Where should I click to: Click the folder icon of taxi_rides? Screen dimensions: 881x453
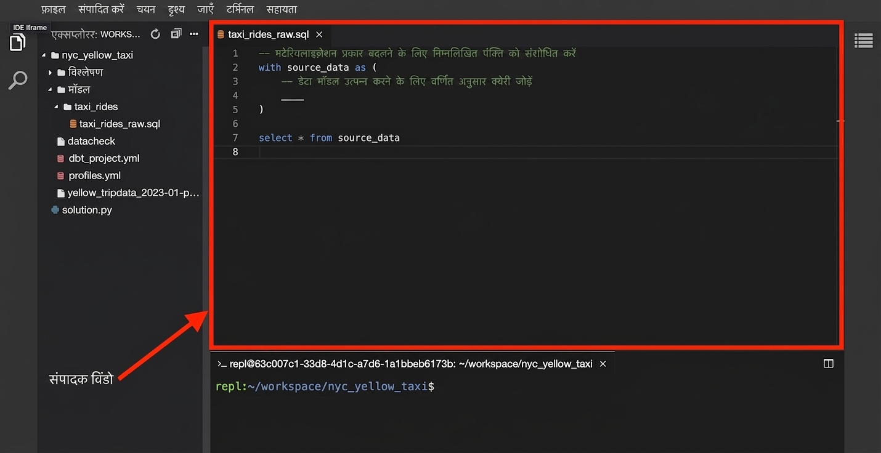click(x=68, y=106)
